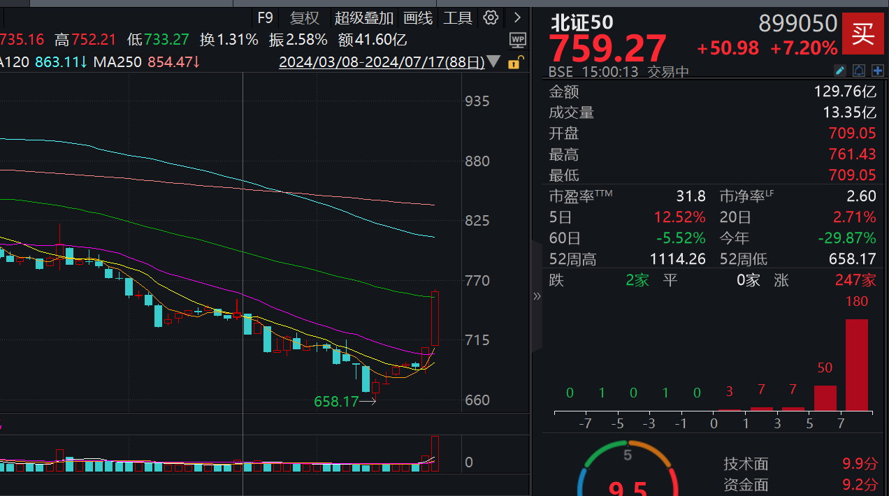Expand the date range dropdown triangle
Image resolution: width=889 pixels, height=496 pixels.
493,62
